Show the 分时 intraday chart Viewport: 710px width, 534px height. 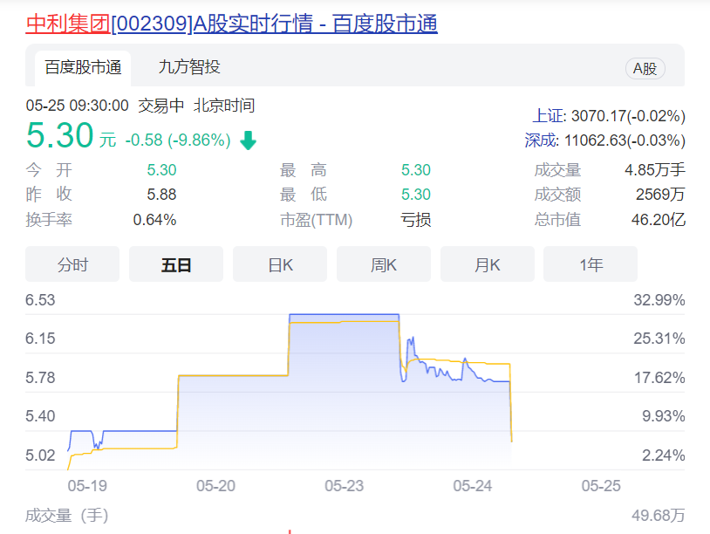(72, 264)
